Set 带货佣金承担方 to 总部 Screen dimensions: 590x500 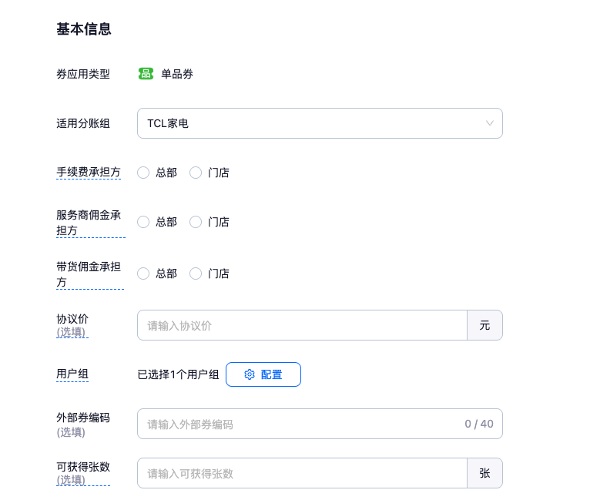point(143,273)
